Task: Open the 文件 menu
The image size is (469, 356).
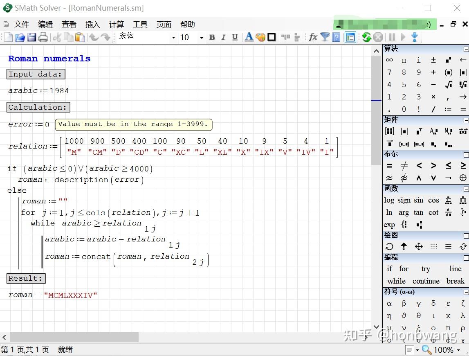Action: [22, 24]
